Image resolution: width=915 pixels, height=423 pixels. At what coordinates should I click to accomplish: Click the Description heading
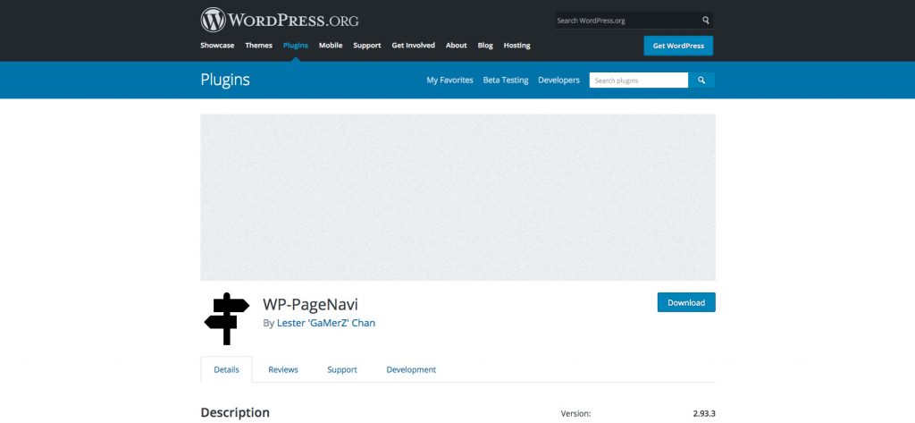point(235,412)
